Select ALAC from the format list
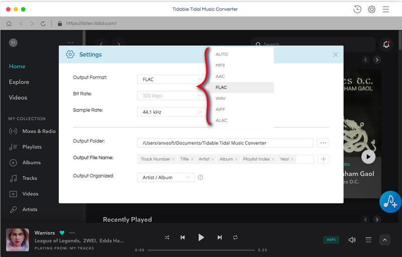The image size is (402, 257). (x=242, y=120)
